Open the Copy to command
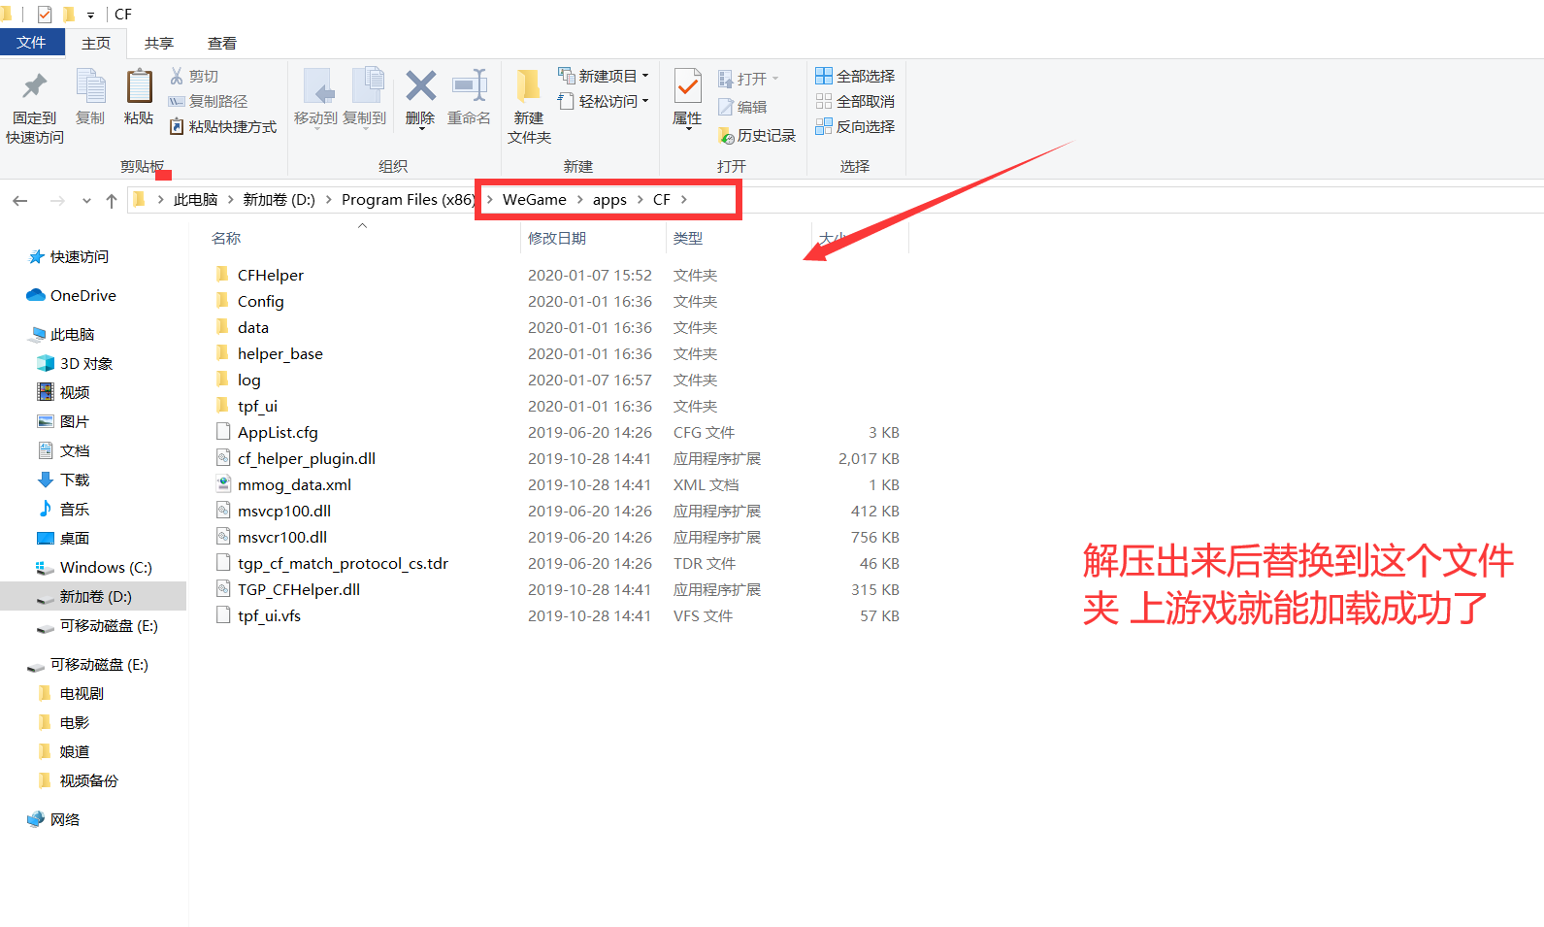The height and width of the screenshot is (927, 1544). pyautogui.click(x=365, y=97)
